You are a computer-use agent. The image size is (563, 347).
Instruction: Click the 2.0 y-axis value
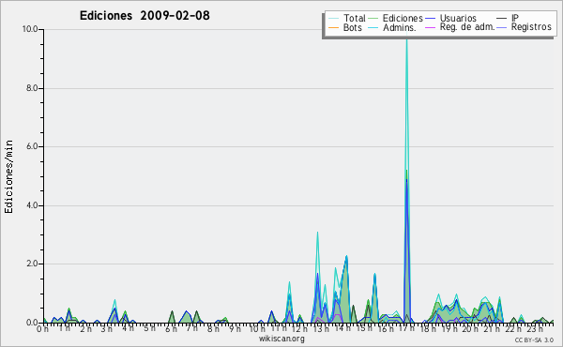pos(32,264)
